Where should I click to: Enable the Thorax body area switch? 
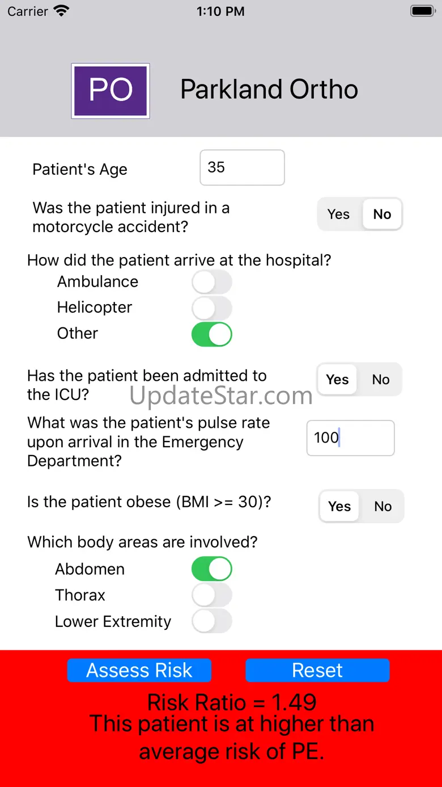click(212, 595)
